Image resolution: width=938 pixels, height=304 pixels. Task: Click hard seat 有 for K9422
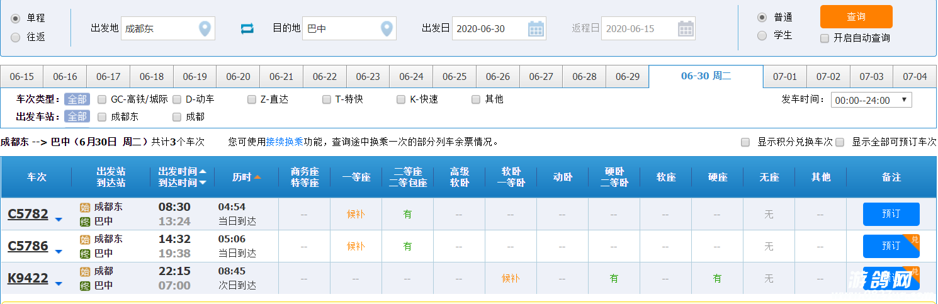pyautogui.click(x=717, y=278)
